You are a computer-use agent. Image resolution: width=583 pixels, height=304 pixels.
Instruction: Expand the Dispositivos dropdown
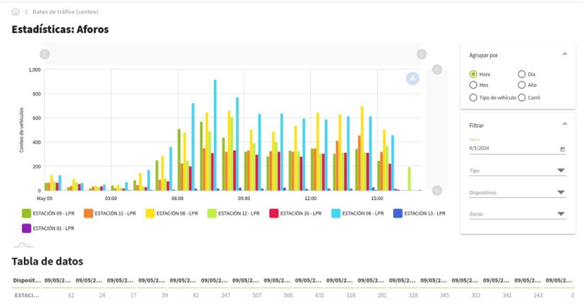click(561, 193)
